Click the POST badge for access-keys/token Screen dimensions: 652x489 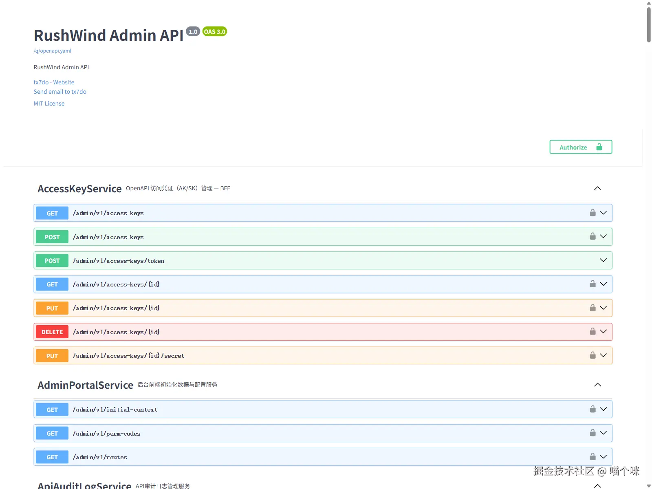coord(52,261)
